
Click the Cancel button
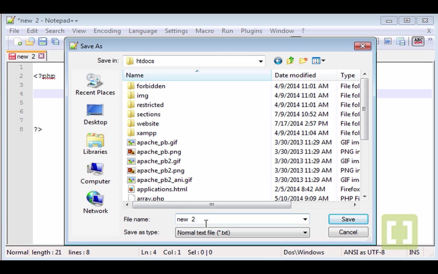[348, 232]
